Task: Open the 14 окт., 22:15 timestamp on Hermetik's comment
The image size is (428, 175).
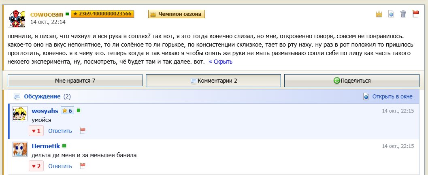Action: [398, 146]
